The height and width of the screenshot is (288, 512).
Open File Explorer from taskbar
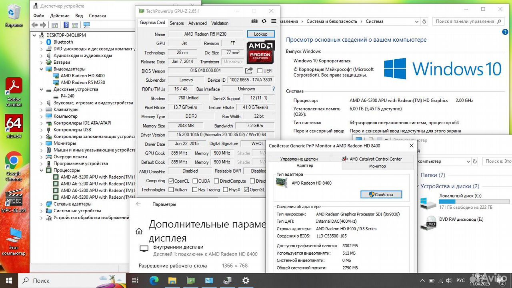(172, 280)
